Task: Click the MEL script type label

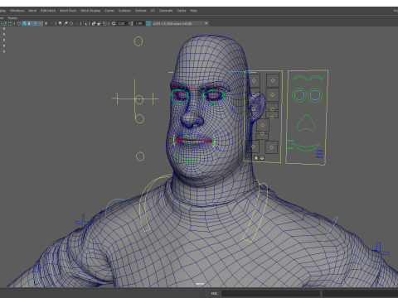Action: point(214,293)
